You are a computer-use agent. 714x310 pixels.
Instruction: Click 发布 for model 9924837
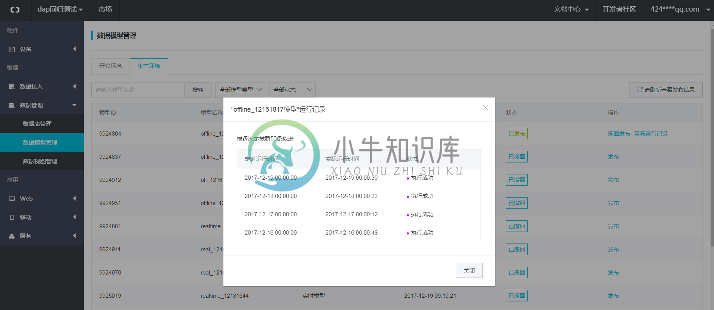point(613,157)
